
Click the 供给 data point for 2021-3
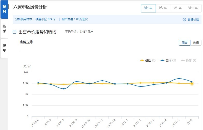point(153,83)
